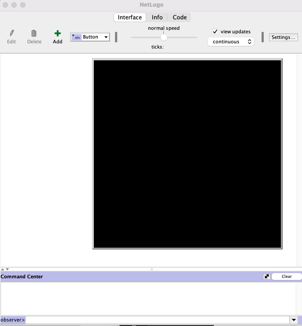
Task: Switch to the Code tab
Action: tap(180, 17)
